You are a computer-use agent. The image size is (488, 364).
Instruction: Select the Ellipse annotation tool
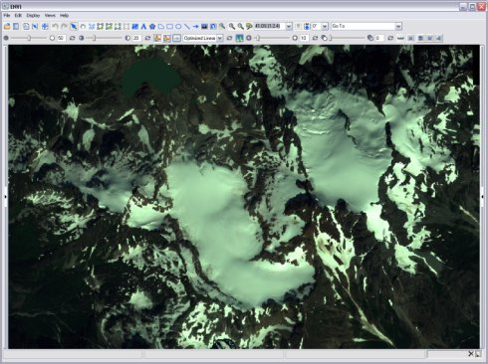tap(178, 26)
